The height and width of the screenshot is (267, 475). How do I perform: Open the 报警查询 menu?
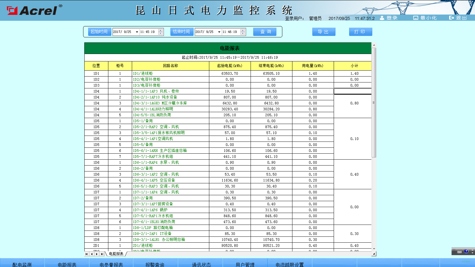[155, 263]
